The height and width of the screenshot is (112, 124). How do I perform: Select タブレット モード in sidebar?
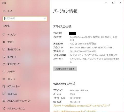[x=14, y=86]
